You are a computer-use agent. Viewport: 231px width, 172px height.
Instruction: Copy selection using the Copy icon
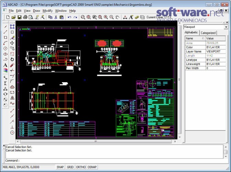click(x=50, y=17)
